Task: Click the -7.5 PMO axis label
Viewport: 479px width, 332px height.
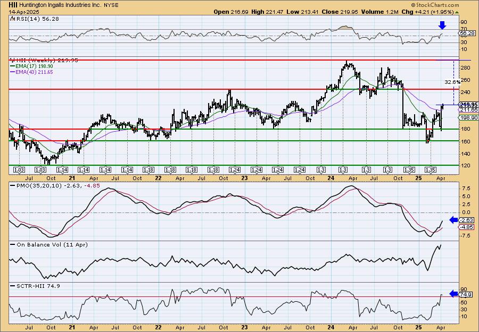Action: point(466,236)
